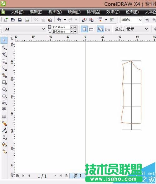Screen dimensions: 156x184
Task: Apply page layout to current page only
Action: tap(107, 29)
